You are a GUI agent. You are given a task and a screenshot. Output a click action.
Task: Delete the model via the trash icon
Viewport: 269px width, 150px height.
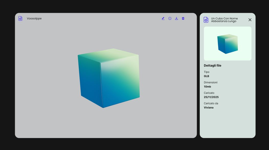click(183, 18)
